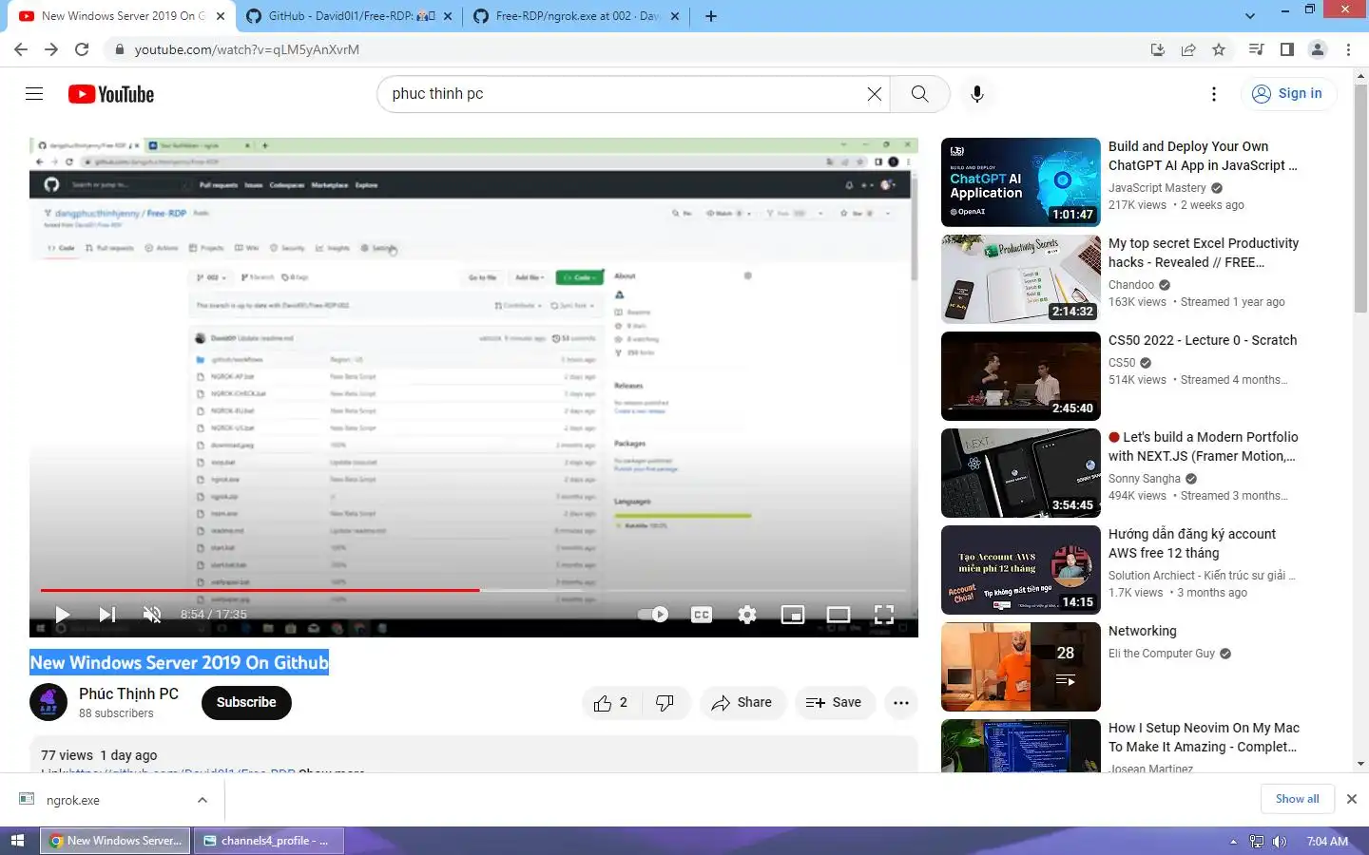Screen dimensions: 1369x855
Task: Skip to the next video
Action: coord(107,615)
